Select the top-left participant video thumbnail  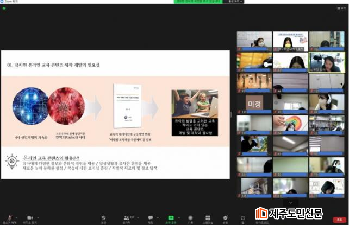click(x=254, y=41)
